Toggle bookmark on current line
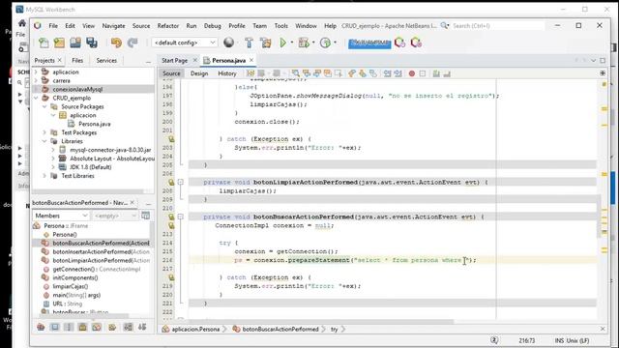 373,73
